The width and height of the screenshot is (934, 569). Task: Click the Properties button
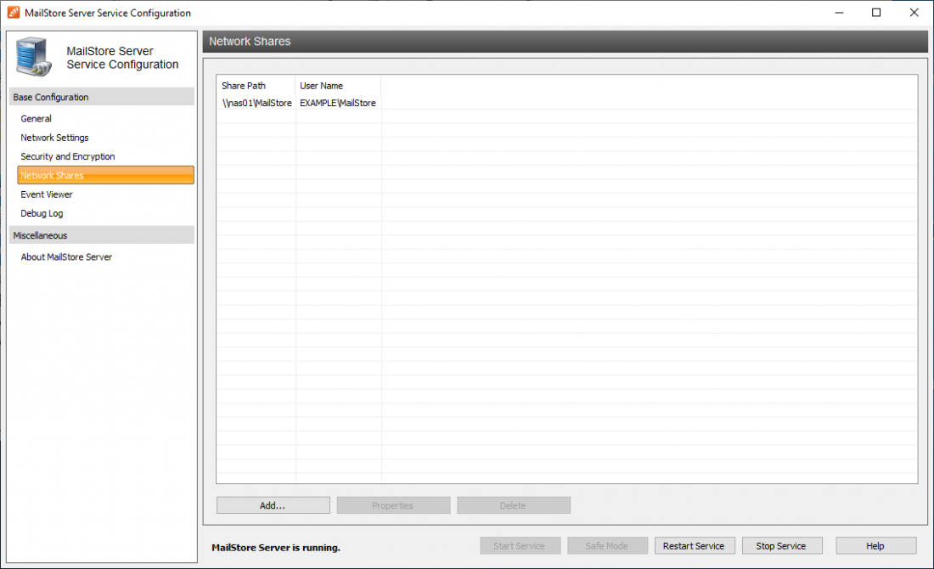click(393, 504)
